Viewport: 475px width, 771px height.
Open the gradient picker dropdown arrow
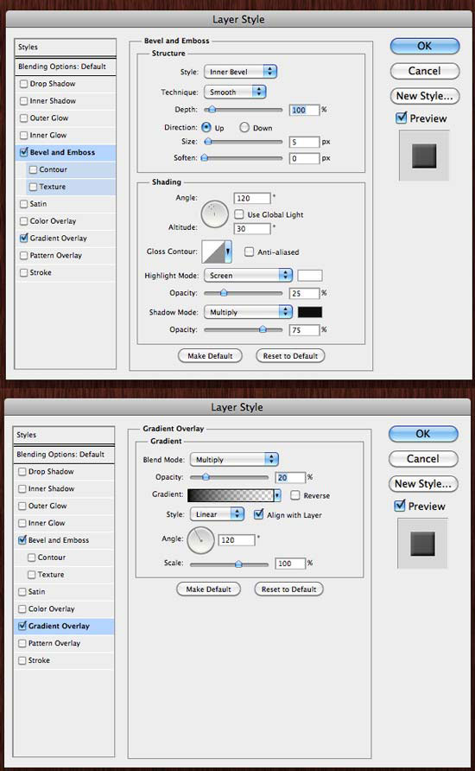coord(277,495)
